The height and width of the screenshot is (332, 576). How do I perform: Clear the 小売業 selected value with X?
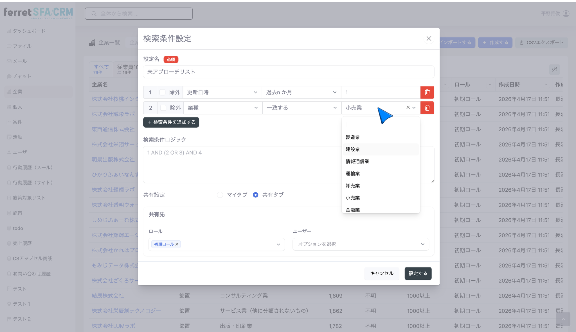pyautogui.click(x=408, y=107)
